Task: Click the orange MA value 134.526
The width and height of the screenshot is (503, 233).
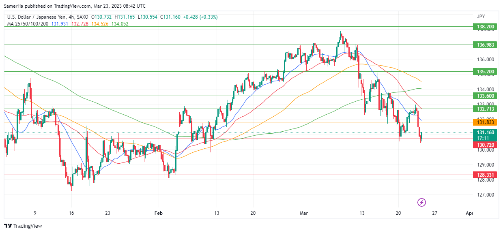Action: (100, 24)
